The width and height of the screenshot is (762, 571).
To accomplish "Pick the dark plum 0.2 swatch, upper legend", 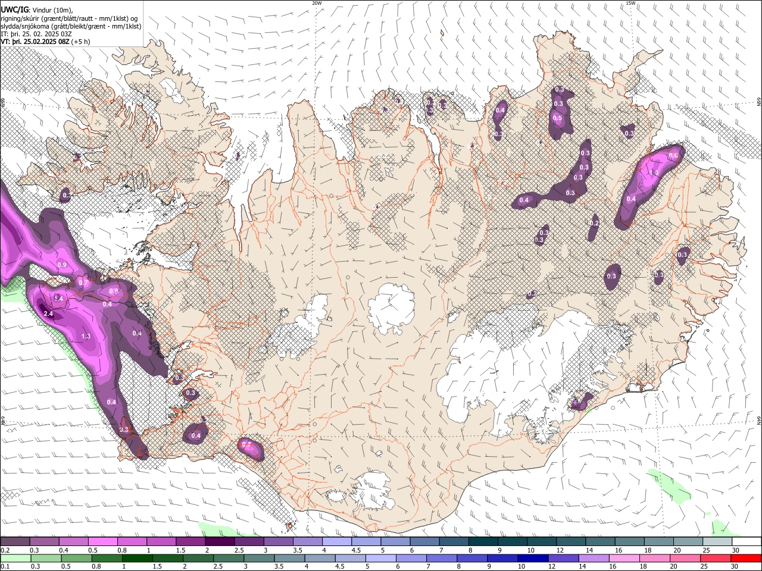I will point(15,542).
